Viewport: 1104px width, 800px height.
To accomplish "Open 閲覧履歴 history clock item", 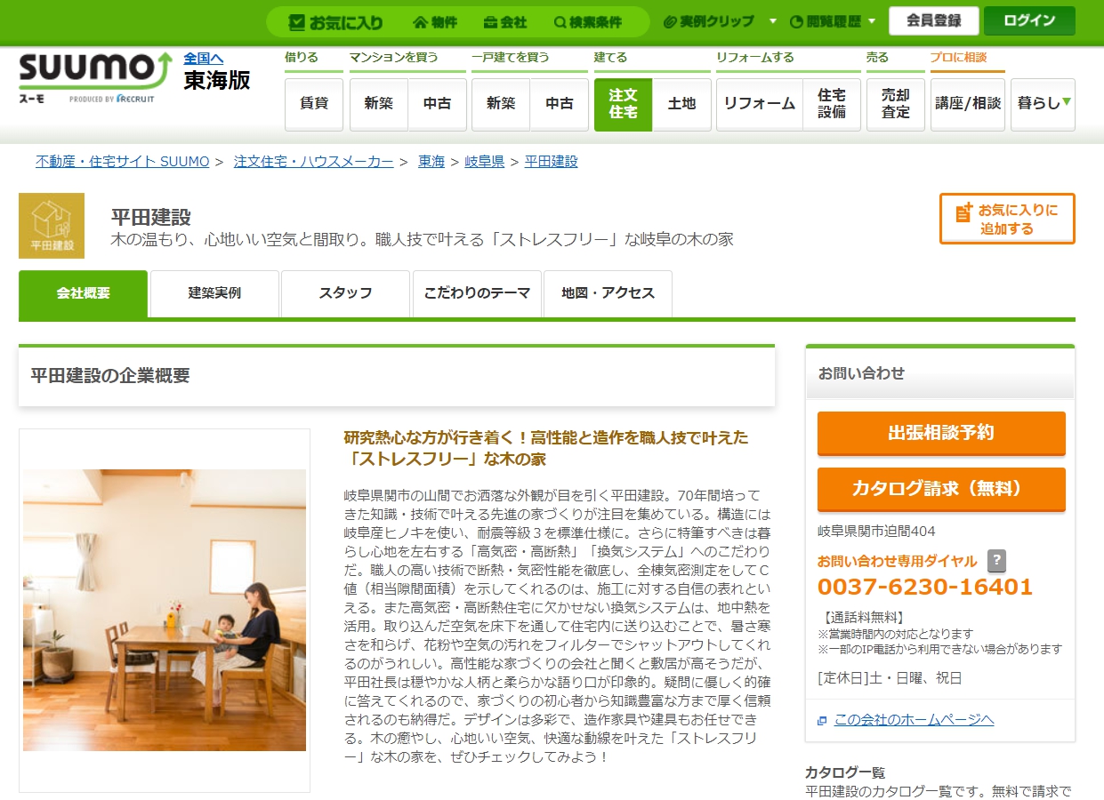I will pos(826,21).
